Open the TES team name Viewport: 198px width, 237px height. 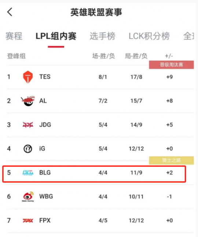(45, 77)
